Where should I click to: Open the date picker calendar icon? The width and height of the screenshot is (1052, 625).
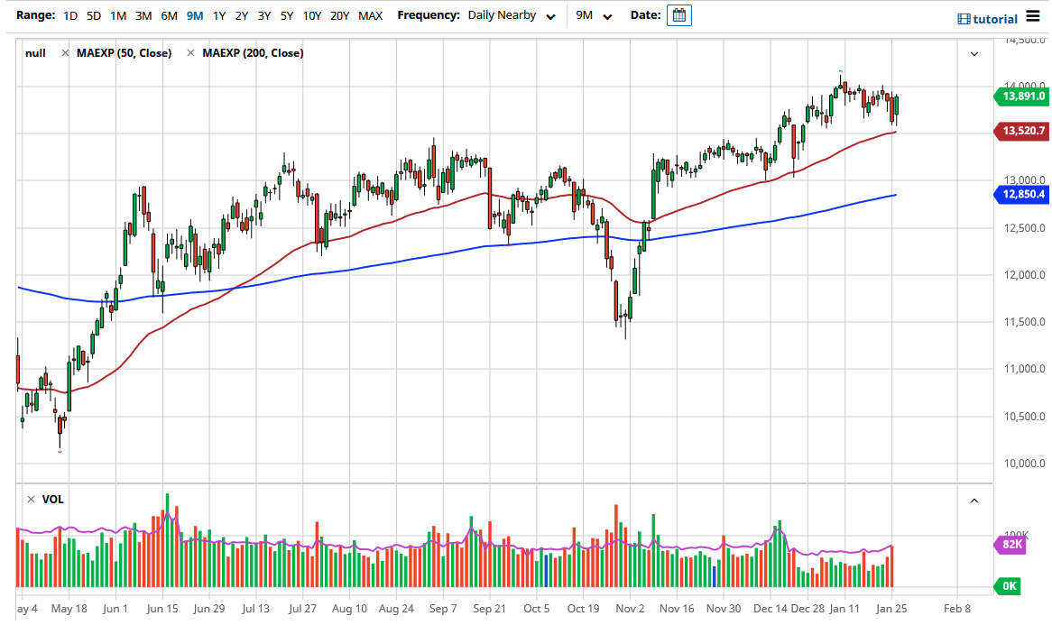(678, 14)
